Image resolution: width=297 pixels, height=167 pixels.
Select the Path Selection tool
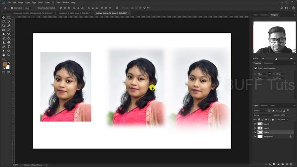coord(4,51)
